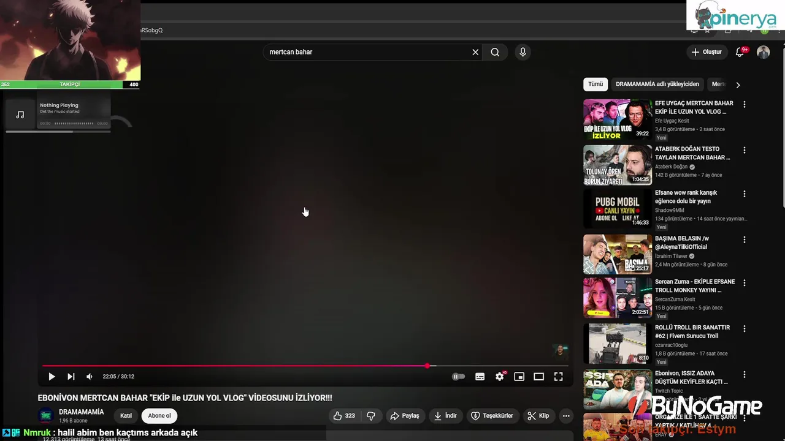Image resolution: width=785 pixels, height=441 pixels.
Task: Open options for Efsane wow rank video
Action: pyautogui.click(x=745, y=194)
